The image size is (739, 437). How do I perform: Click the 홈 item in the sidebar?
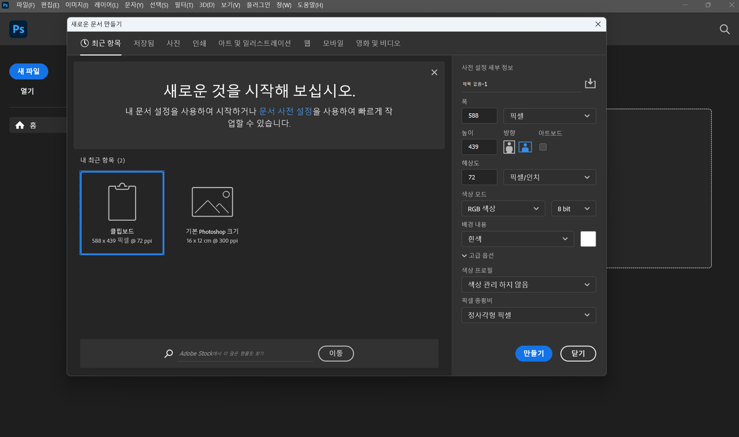(x=38, y=125)
